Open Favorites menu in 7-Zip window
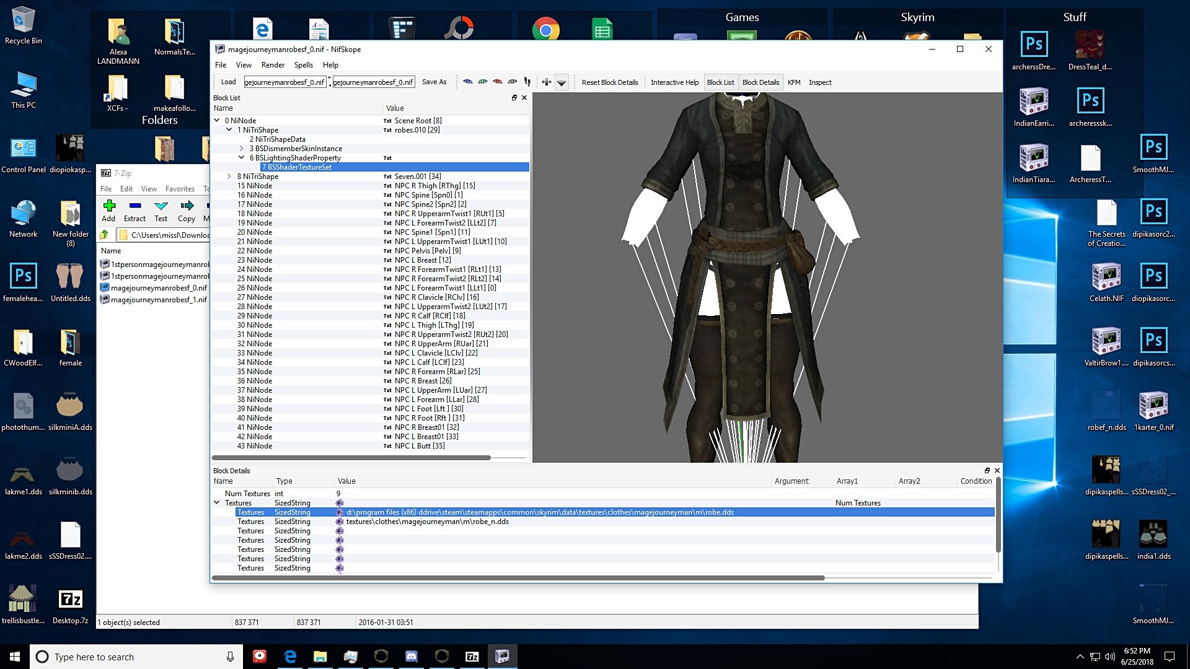The image size is (1190, 669). [x=180, y=189]
